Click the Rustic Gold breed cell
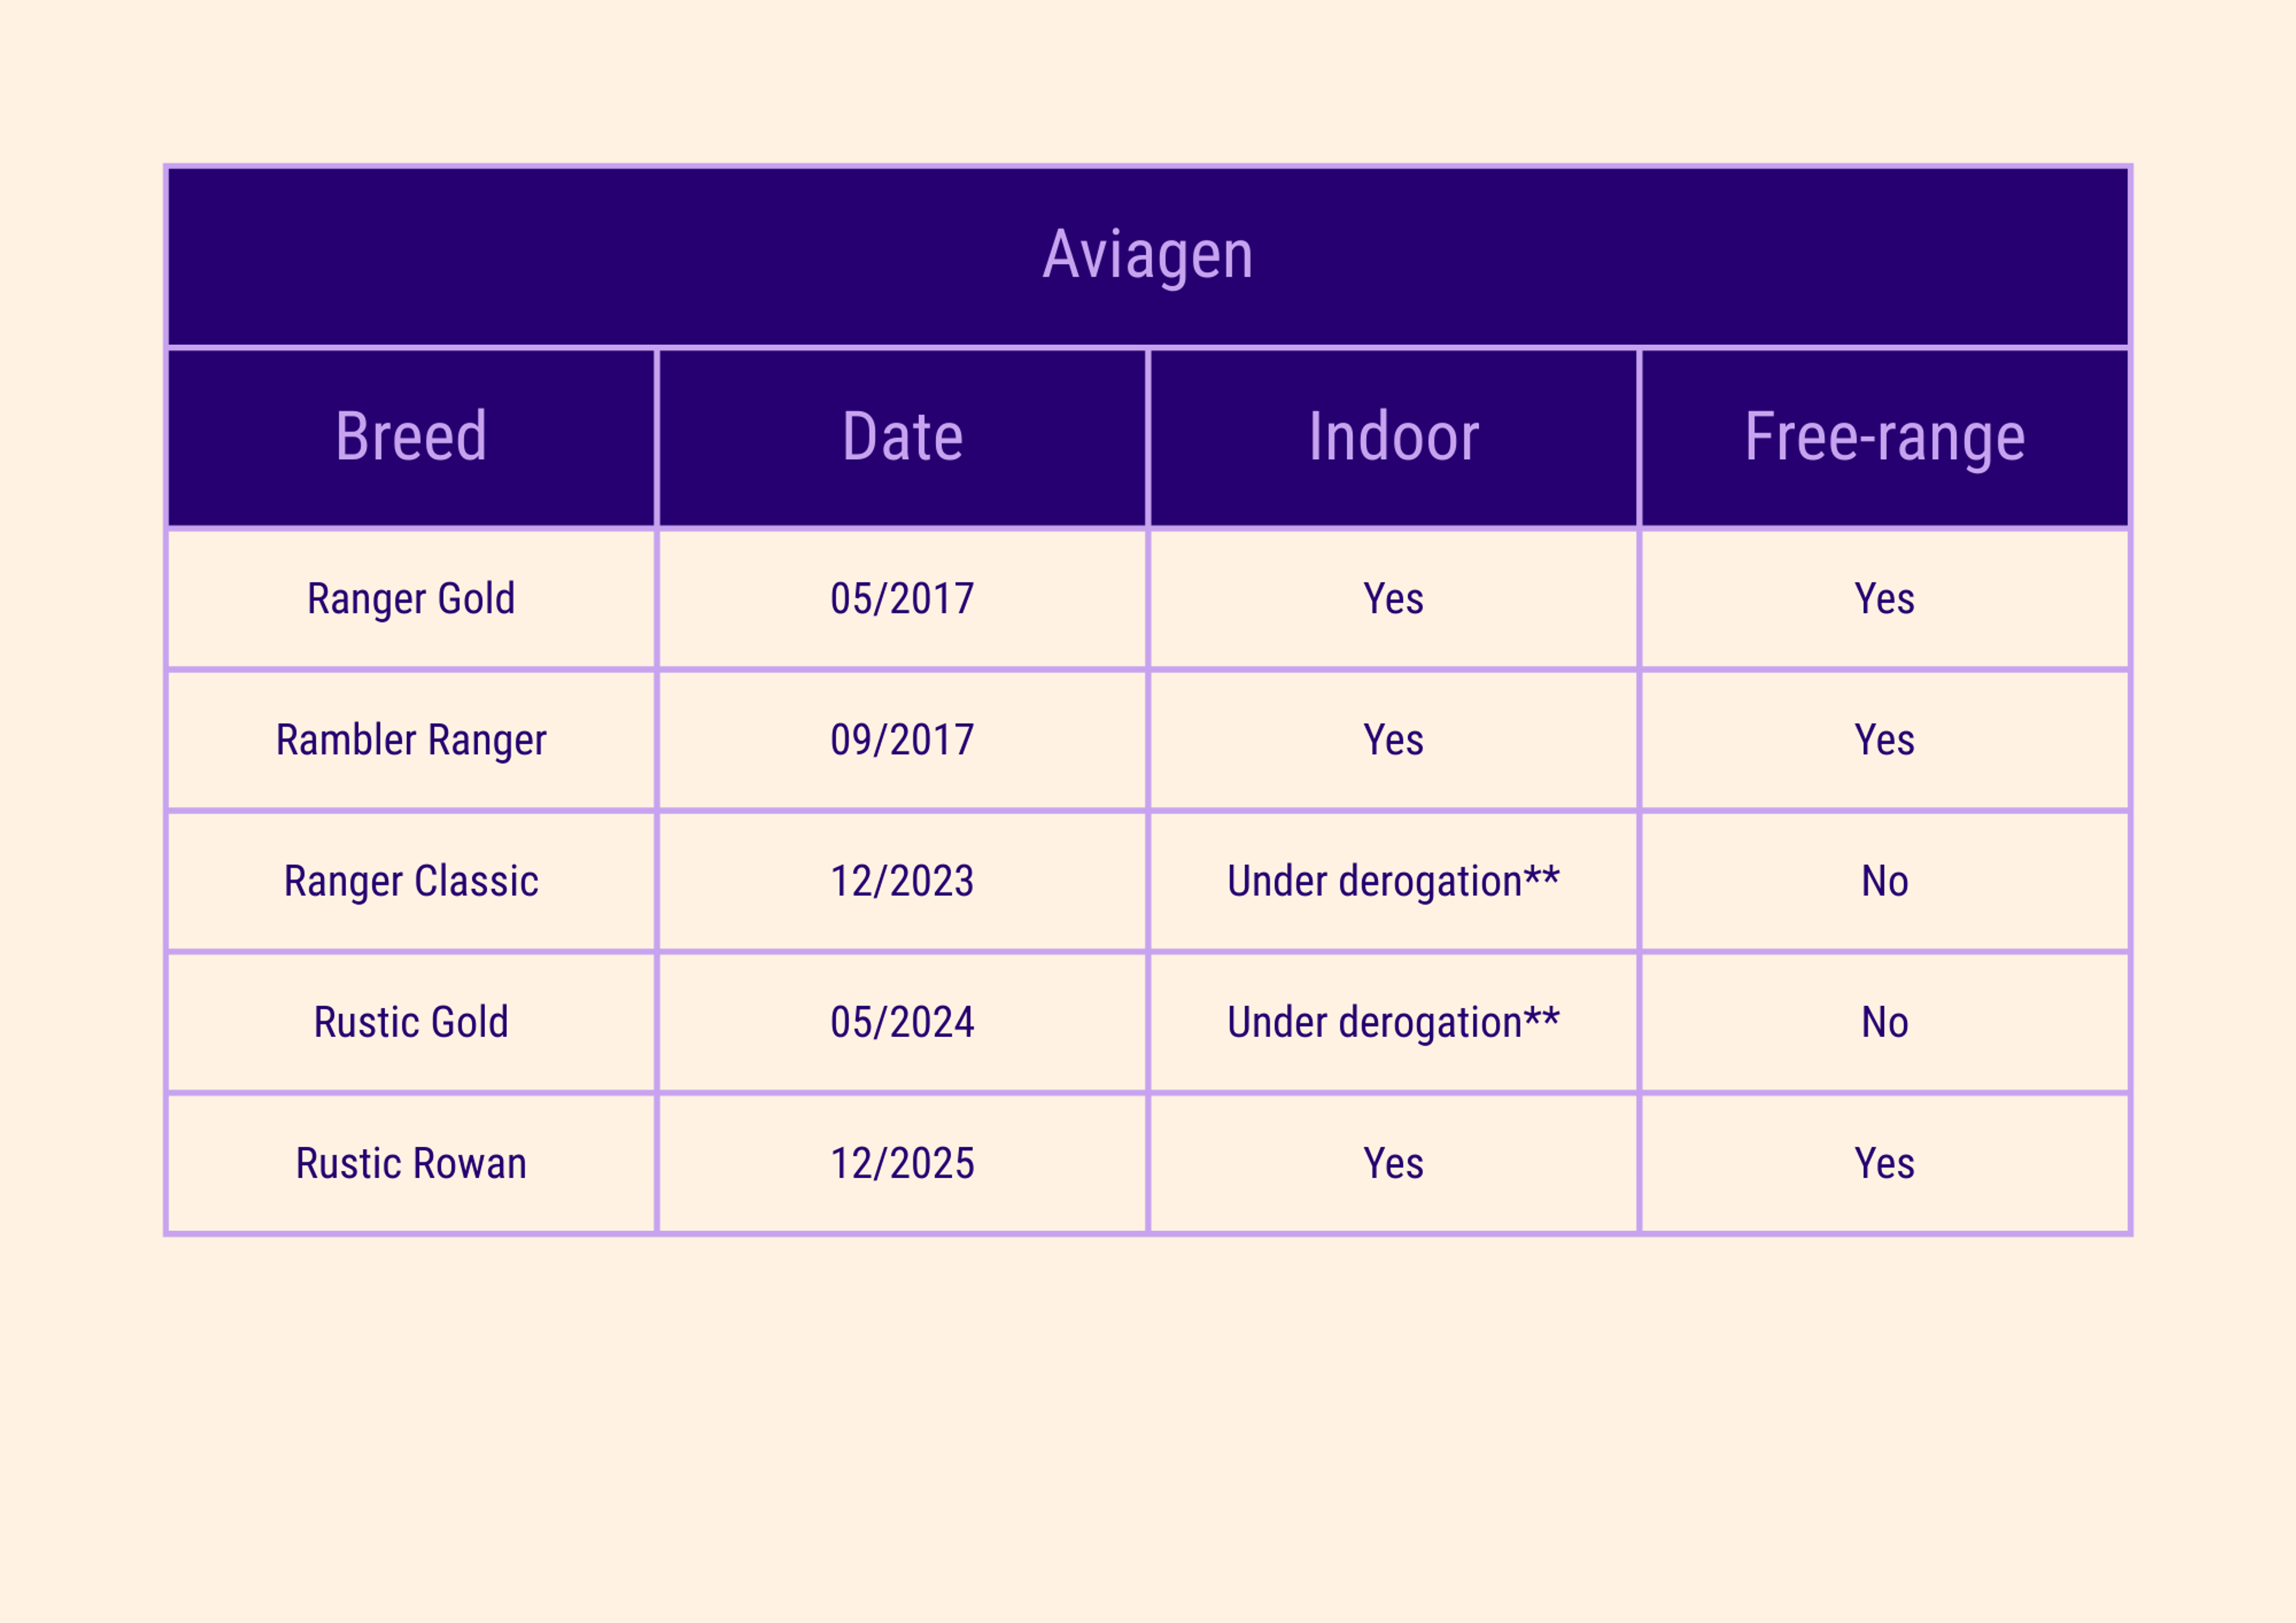 coord(411,1022)
